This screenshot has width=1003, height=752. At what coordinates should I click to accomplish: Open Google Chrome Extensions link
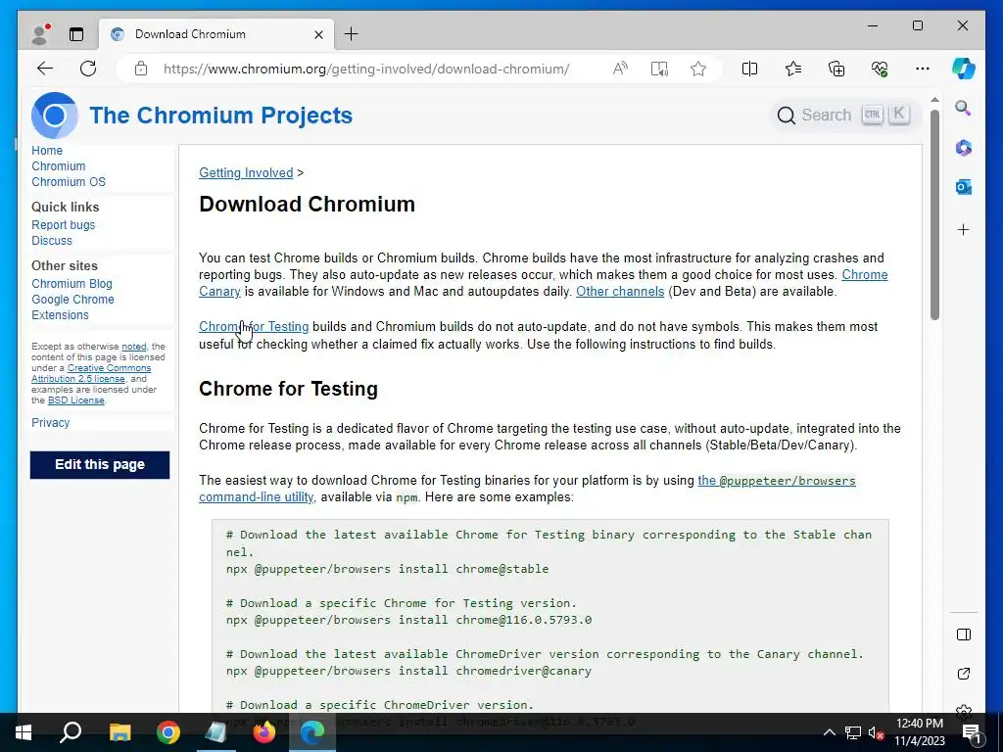point(72,307)
